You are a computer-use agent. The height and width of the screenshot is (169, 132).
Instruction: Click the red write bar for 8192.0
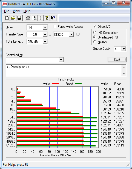click(x=50, y=145)
